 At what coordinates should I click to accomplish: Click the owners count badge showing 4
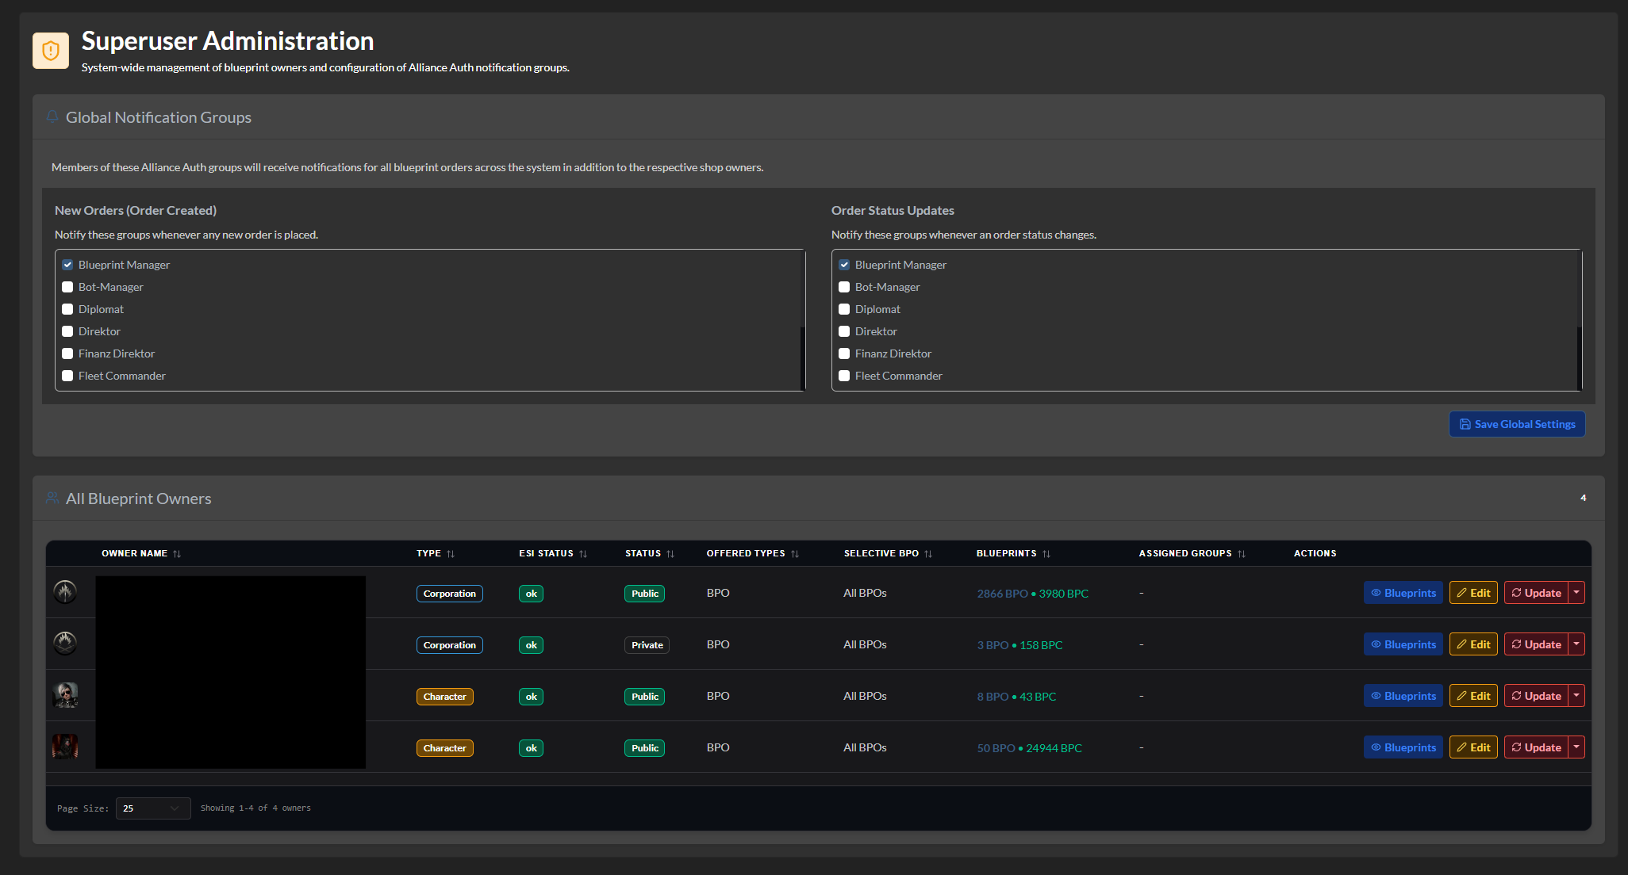point(1583,498)
